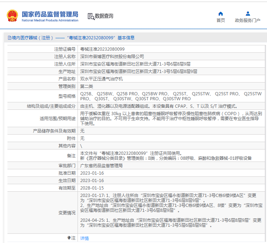Viewport: 267px width, 243px height.
Task: Open the 详情 details link
Action: point(84,238)
